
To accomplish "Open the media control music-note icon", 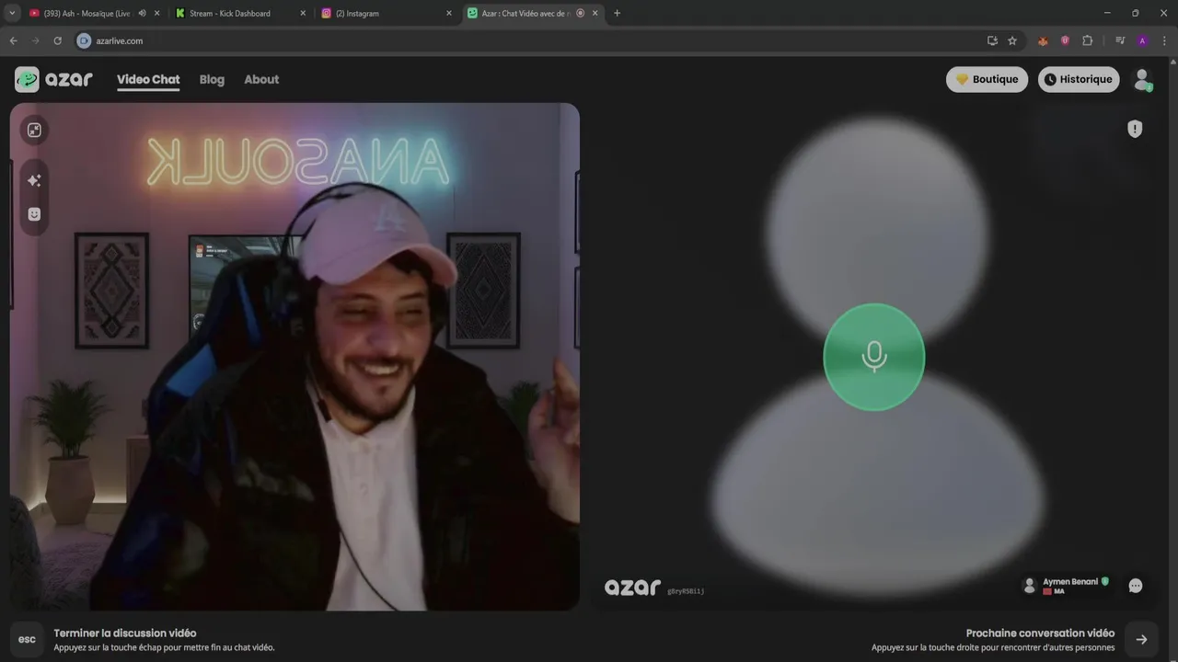I will [1120, 40].
